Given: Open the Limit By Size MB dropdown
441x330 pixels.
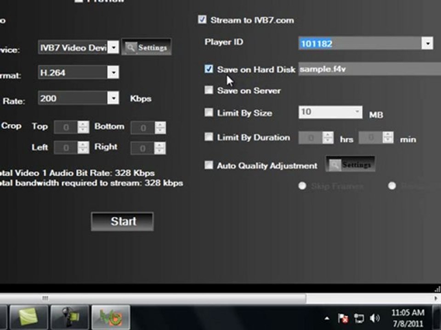Looking at the screenshot, I should tap(357, 112).
